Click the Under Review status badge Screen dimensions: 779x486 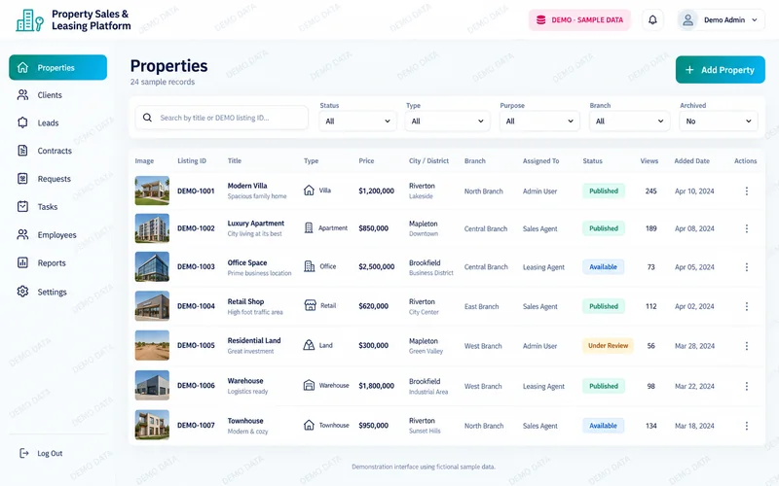608,346
